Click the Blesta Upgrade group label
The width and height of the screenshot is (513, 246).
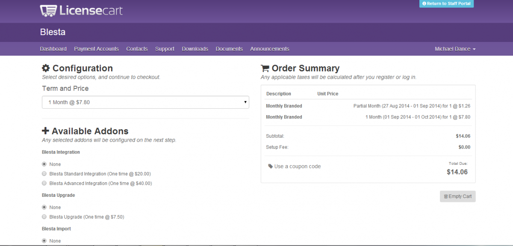[x=58, y=195]
